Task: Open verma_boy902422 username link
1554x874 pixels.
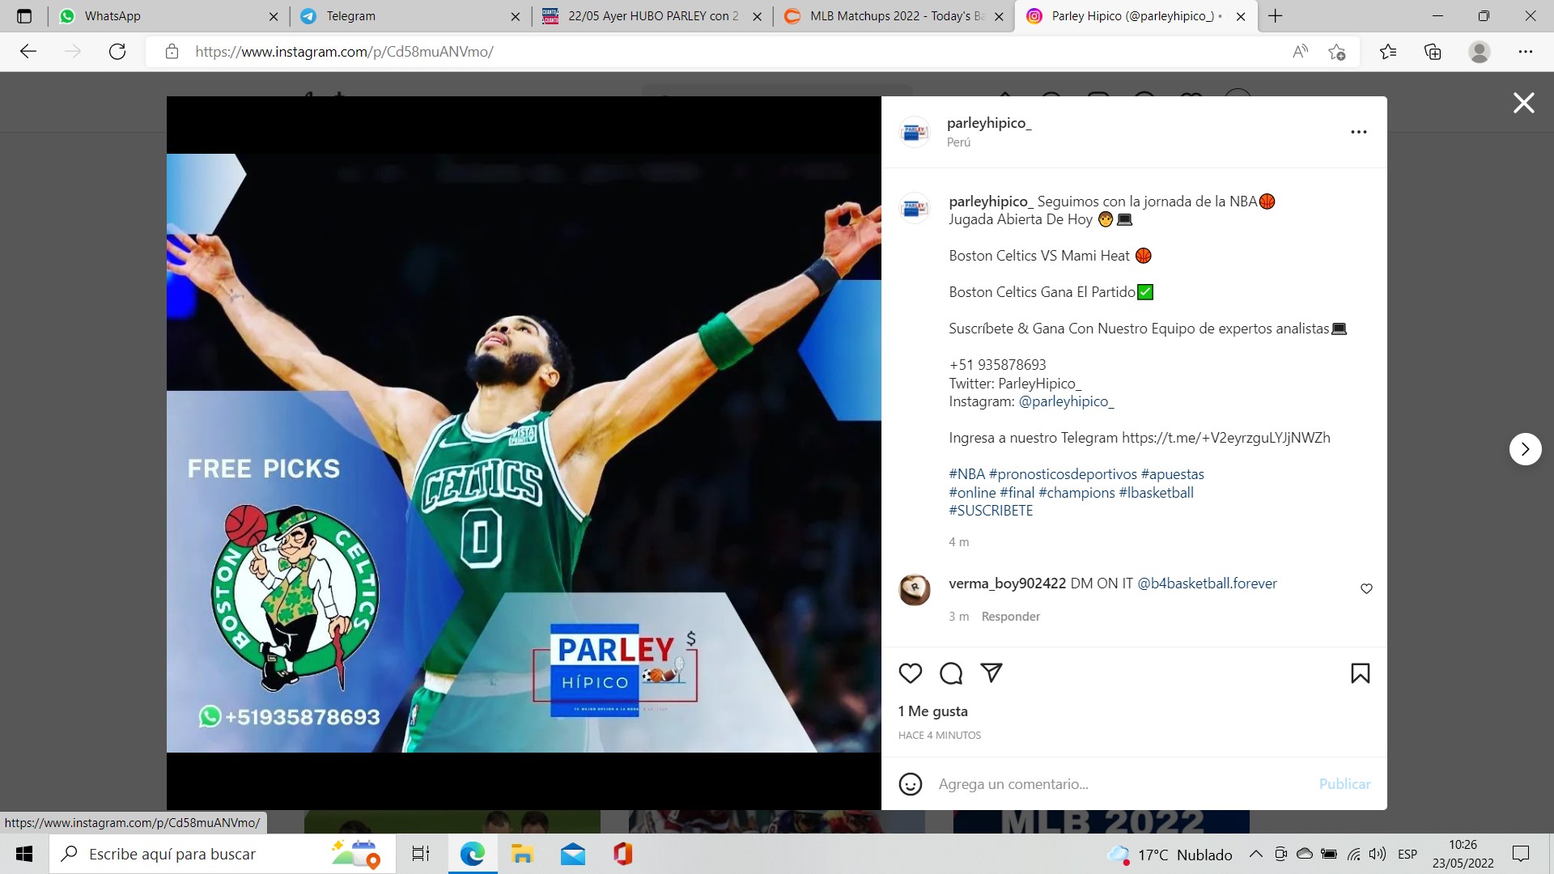Action: (1007, 583)
